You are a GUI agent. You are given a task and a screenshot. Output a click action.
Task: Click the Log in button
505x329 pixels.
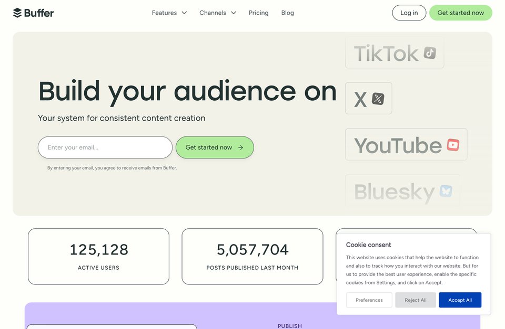point(409,13)
